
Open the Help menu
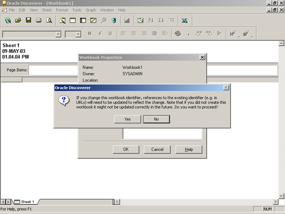pyautogui.click(x=122, y=10)
